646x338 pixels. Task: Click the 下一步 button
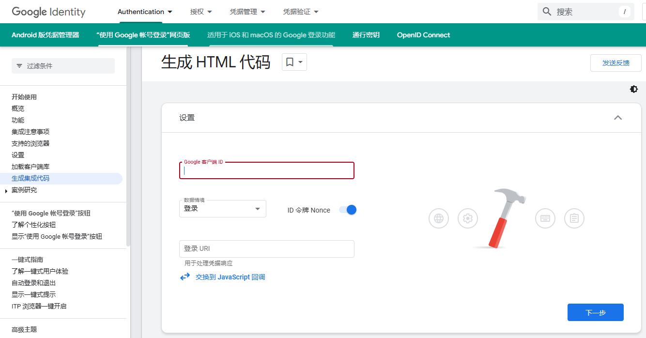click(x=595, y=312)
